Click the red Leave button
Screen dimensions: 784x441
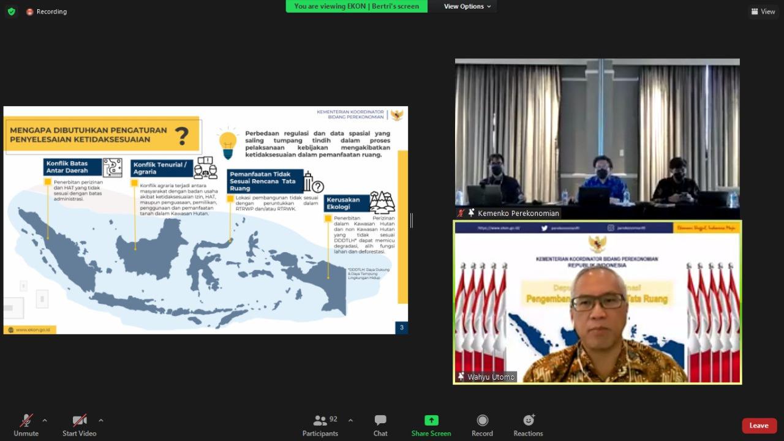point(759,426)
